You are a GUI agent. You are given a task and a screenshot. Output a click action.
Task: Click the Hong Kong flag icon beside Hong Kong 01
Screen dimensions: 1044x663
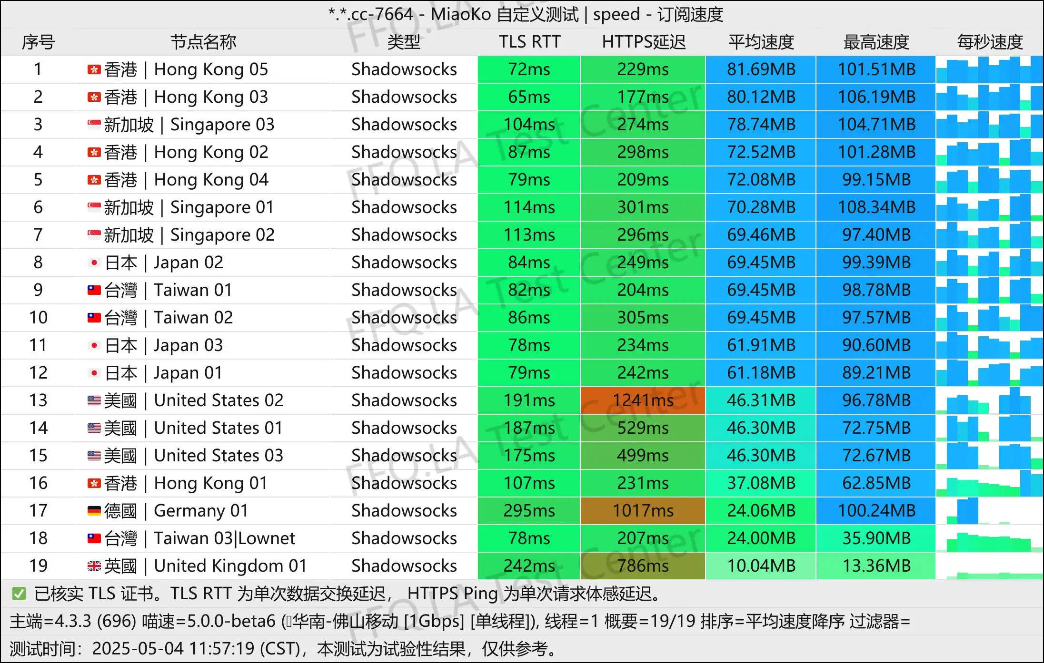coord(94,484)
